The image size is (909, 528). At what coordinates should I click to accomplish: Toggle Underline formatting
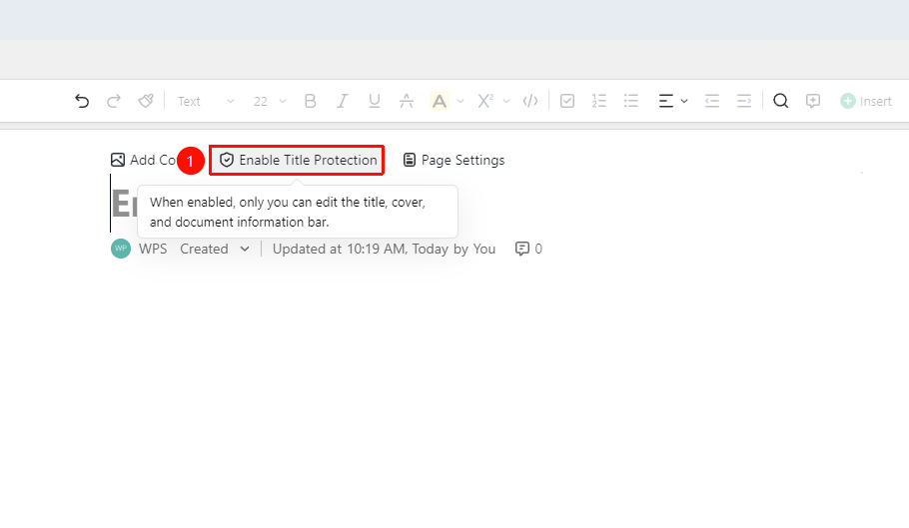tap(375, 102)
